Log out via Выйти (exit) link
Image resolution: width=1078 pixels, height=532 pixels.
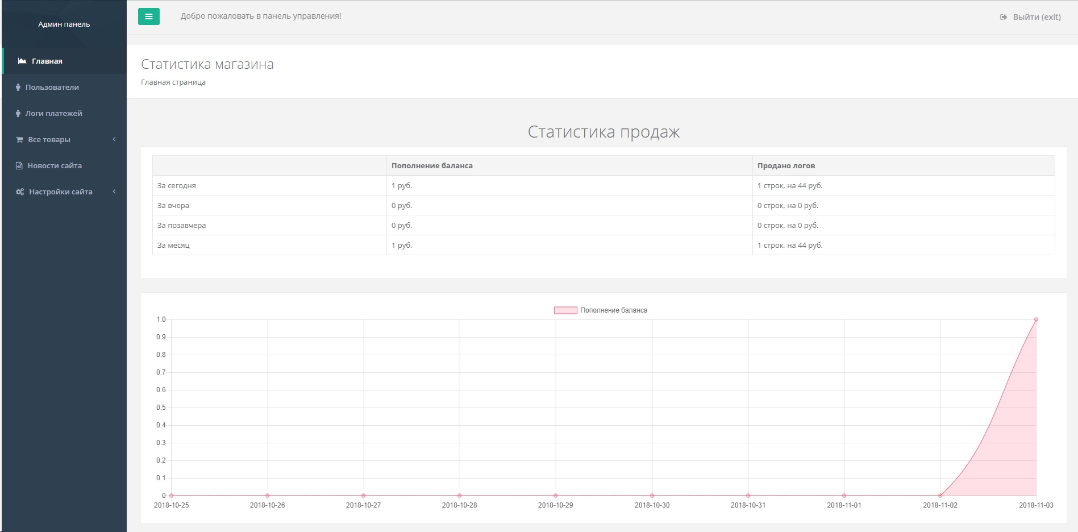(x=1037, y=17)
